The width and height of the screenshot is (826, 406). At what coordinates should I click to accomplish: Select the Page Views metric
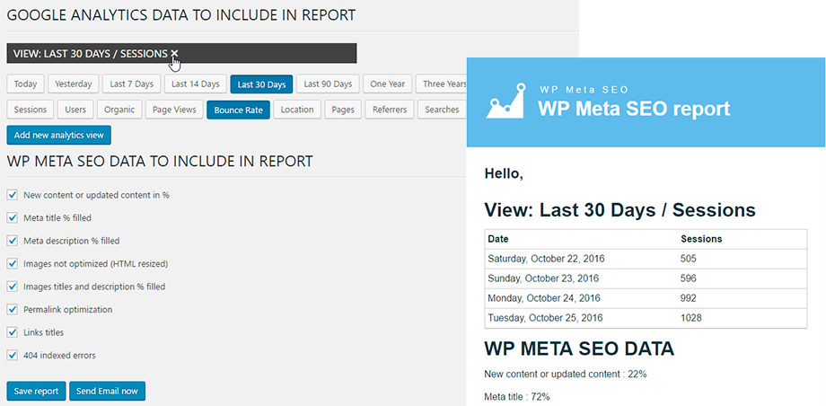(174, 110)
